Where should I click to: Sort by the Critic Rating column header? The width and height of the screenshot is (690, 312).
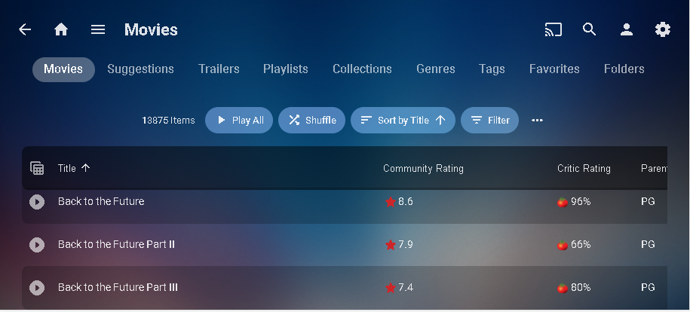[x=584, y=169]
